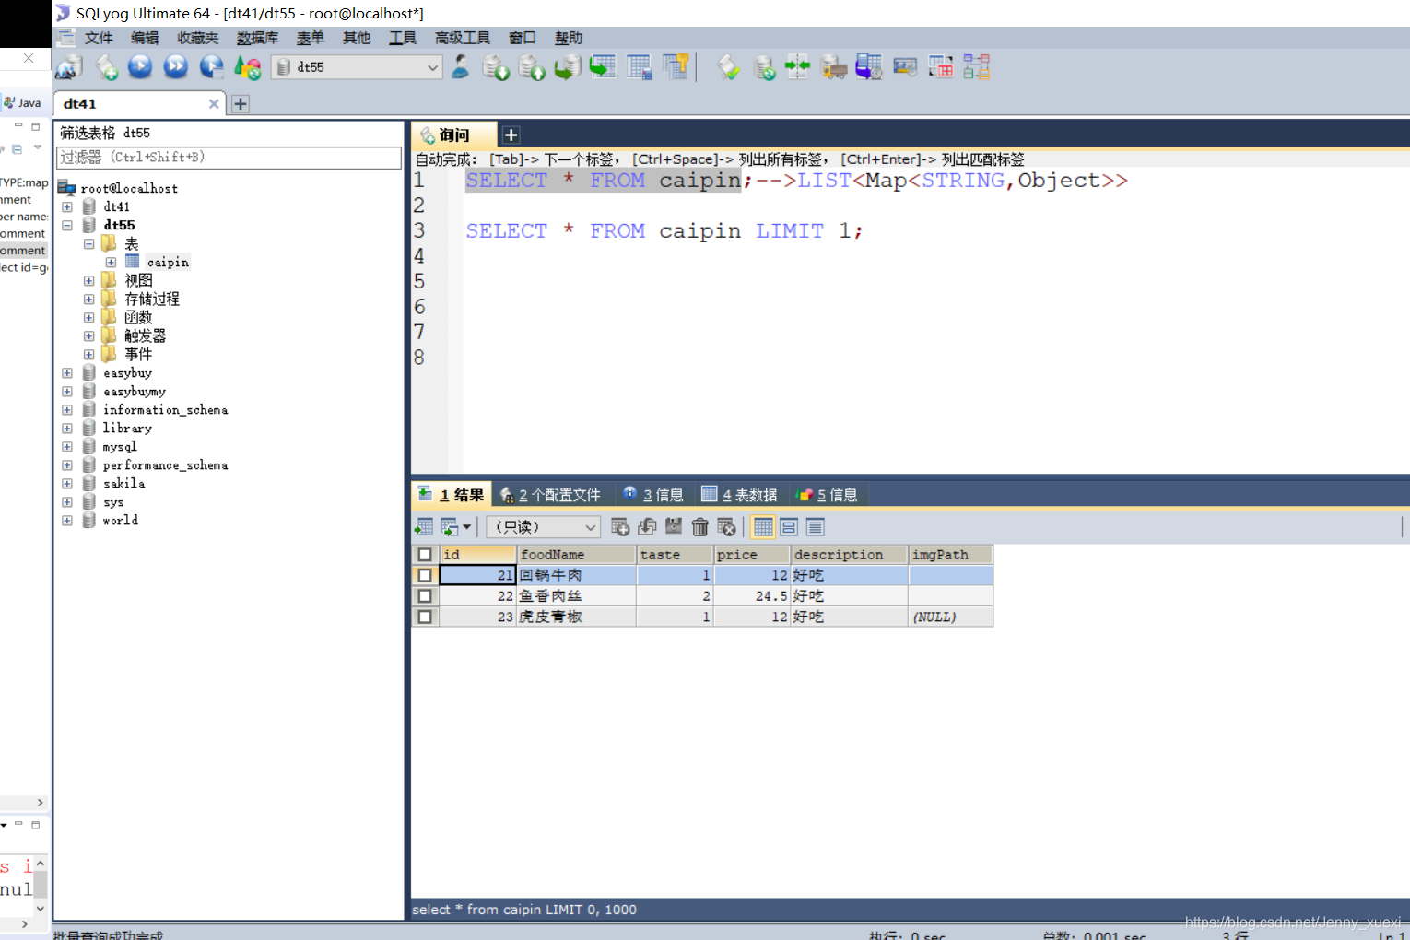The height and width of the screenshot is (940, 1410).
Task: Expand the world database node
Action: 67,521
